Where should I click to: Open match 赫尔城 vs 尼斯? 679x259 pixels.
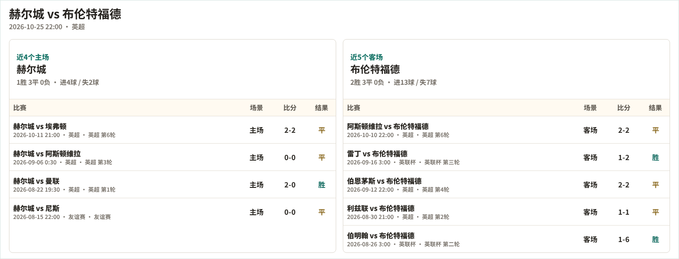click(36, 208)
